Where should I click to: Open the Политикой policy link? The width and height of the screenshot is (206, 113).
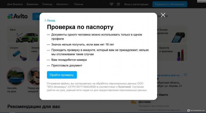124,87
